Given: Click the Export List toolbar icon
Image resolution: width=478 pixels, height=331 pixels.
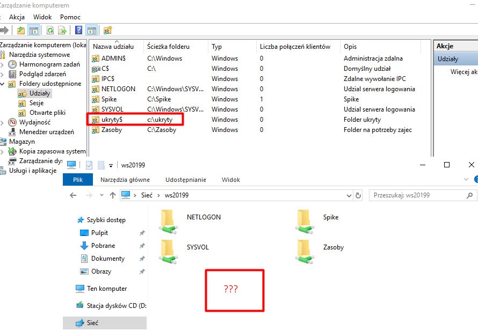Looking at the screenshot, I should [62, 30].
